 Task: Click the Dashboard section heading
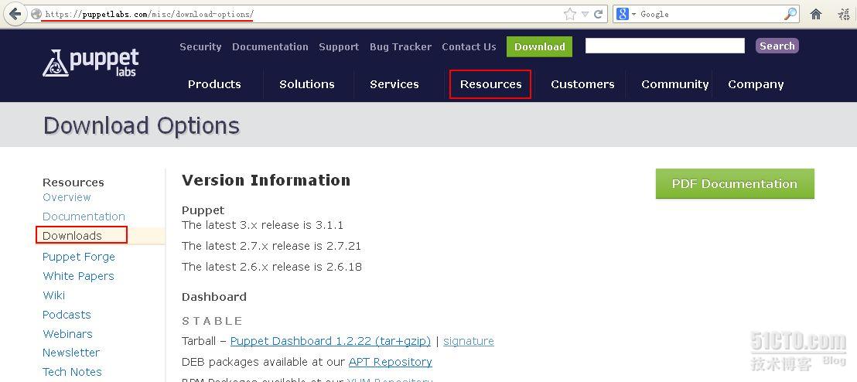click(214, 297)
